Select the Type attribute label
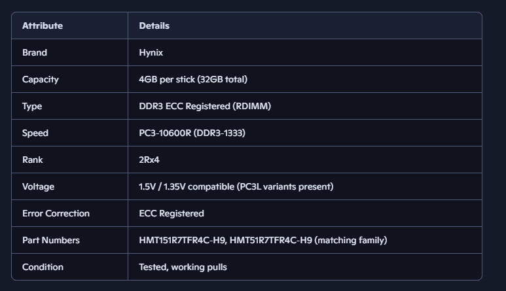506x291 pixels. [32, 106]
